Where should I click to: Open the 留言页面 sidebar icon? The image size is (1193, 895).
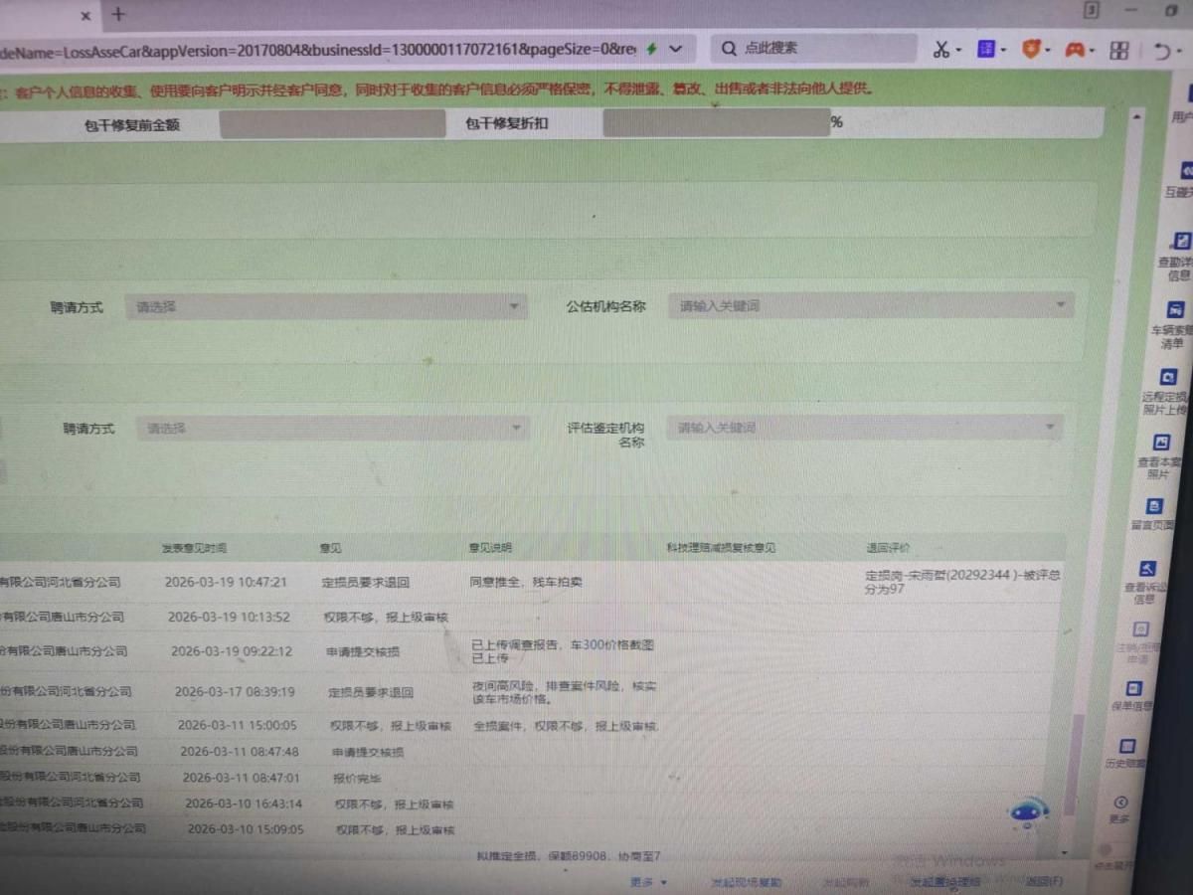click(1155, 506)
